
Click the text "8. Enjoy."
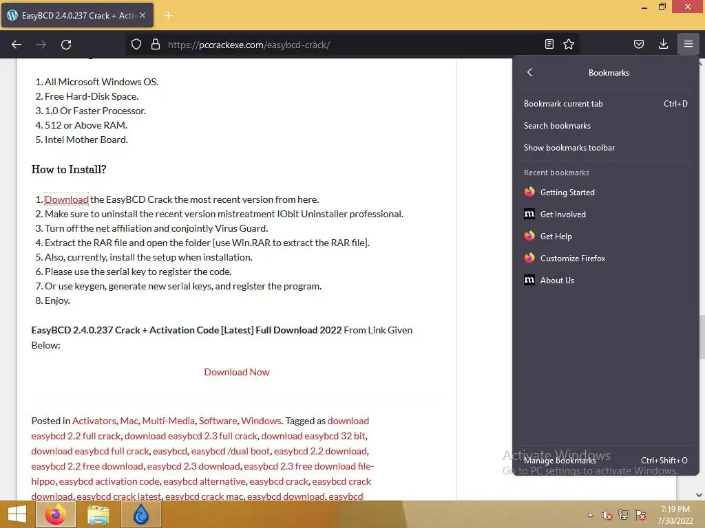[x=52, y=300]
